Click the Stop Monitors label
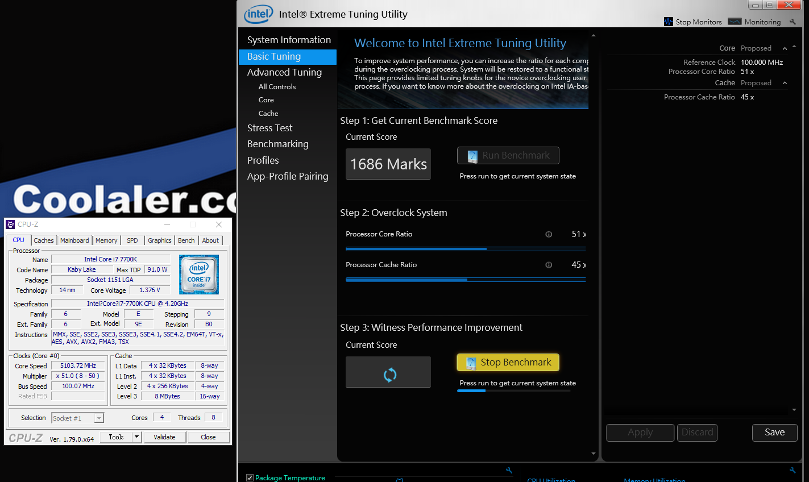This screenshot has height=482, width=809. pos(699,22)
